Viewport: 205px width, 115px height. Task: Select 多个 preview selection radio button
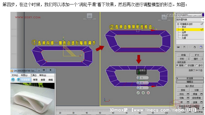point(197,65)
